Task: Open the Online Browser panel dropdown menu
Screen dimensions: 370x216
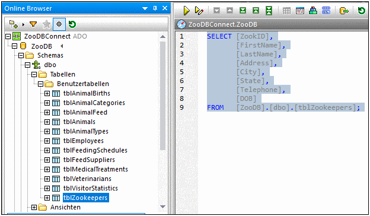Action: click(145, 8)
